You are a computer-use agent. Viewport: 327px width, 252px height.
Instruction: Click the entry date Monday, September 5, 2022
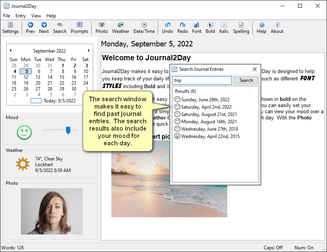[147, 44]
